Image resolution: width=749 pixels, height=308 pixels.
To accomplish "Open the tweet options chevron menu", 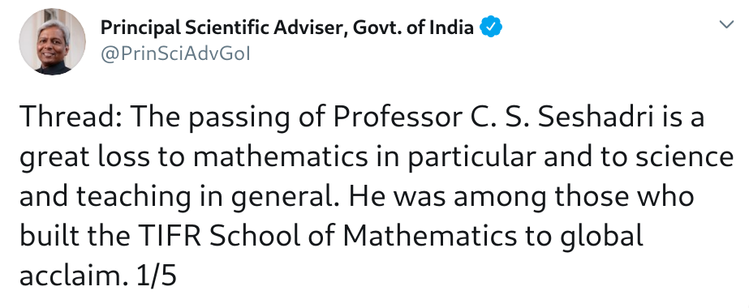I will pos(726,24).
